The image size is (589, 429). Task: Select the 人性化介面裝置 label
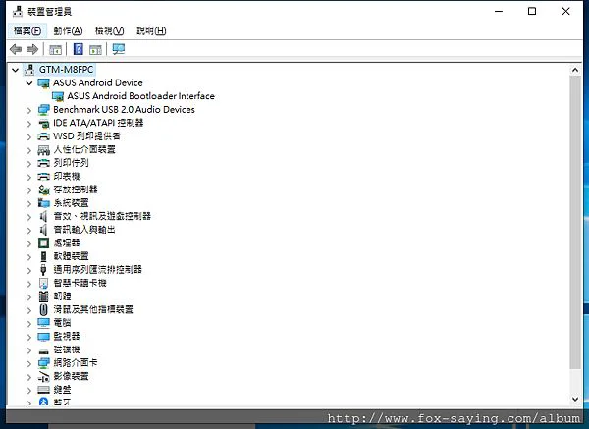(x=84, y=149)
